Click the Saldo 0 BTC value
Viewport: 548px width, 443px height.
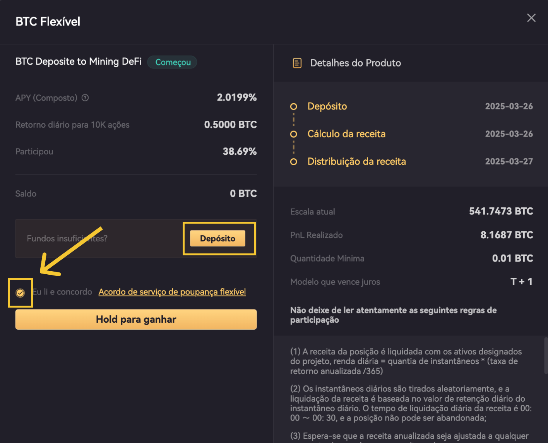(x=243, y=193)
